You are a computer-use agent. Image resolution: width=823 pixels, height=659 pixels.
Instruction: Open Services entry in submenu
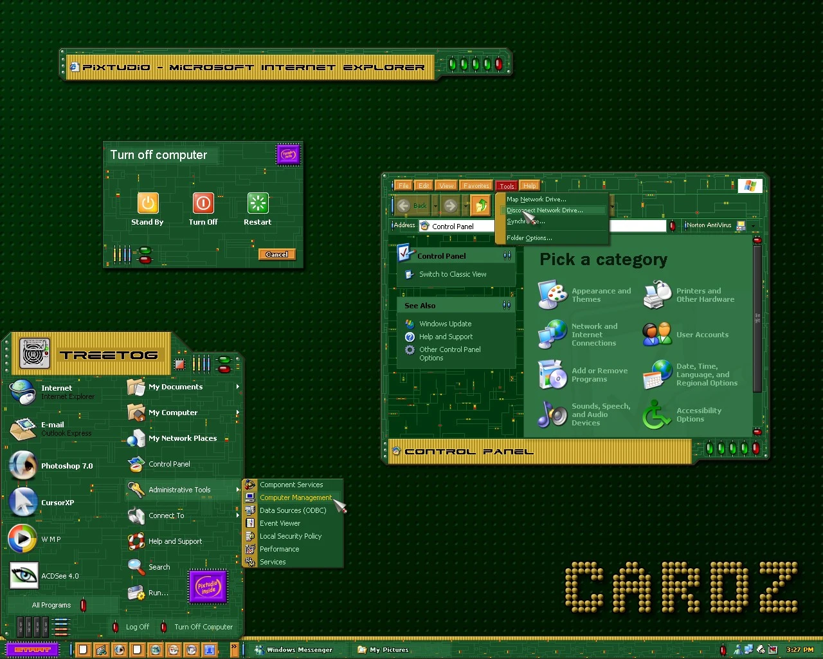293,562
